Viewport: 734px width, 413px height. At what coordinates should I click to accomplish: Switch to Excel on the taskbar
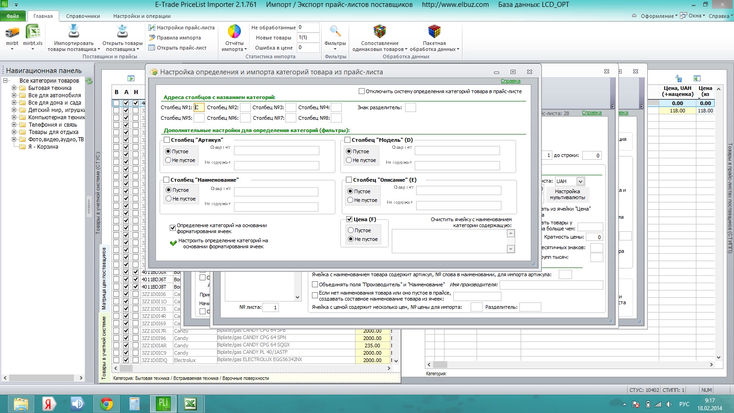pyautogui.click(x=190, y=404)
